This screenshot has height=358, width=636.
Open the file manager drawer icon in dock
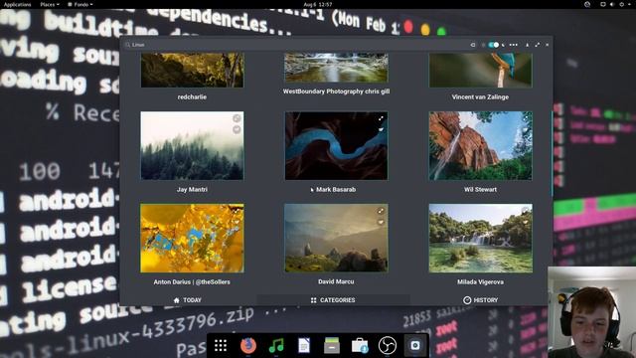coord(332,345)
